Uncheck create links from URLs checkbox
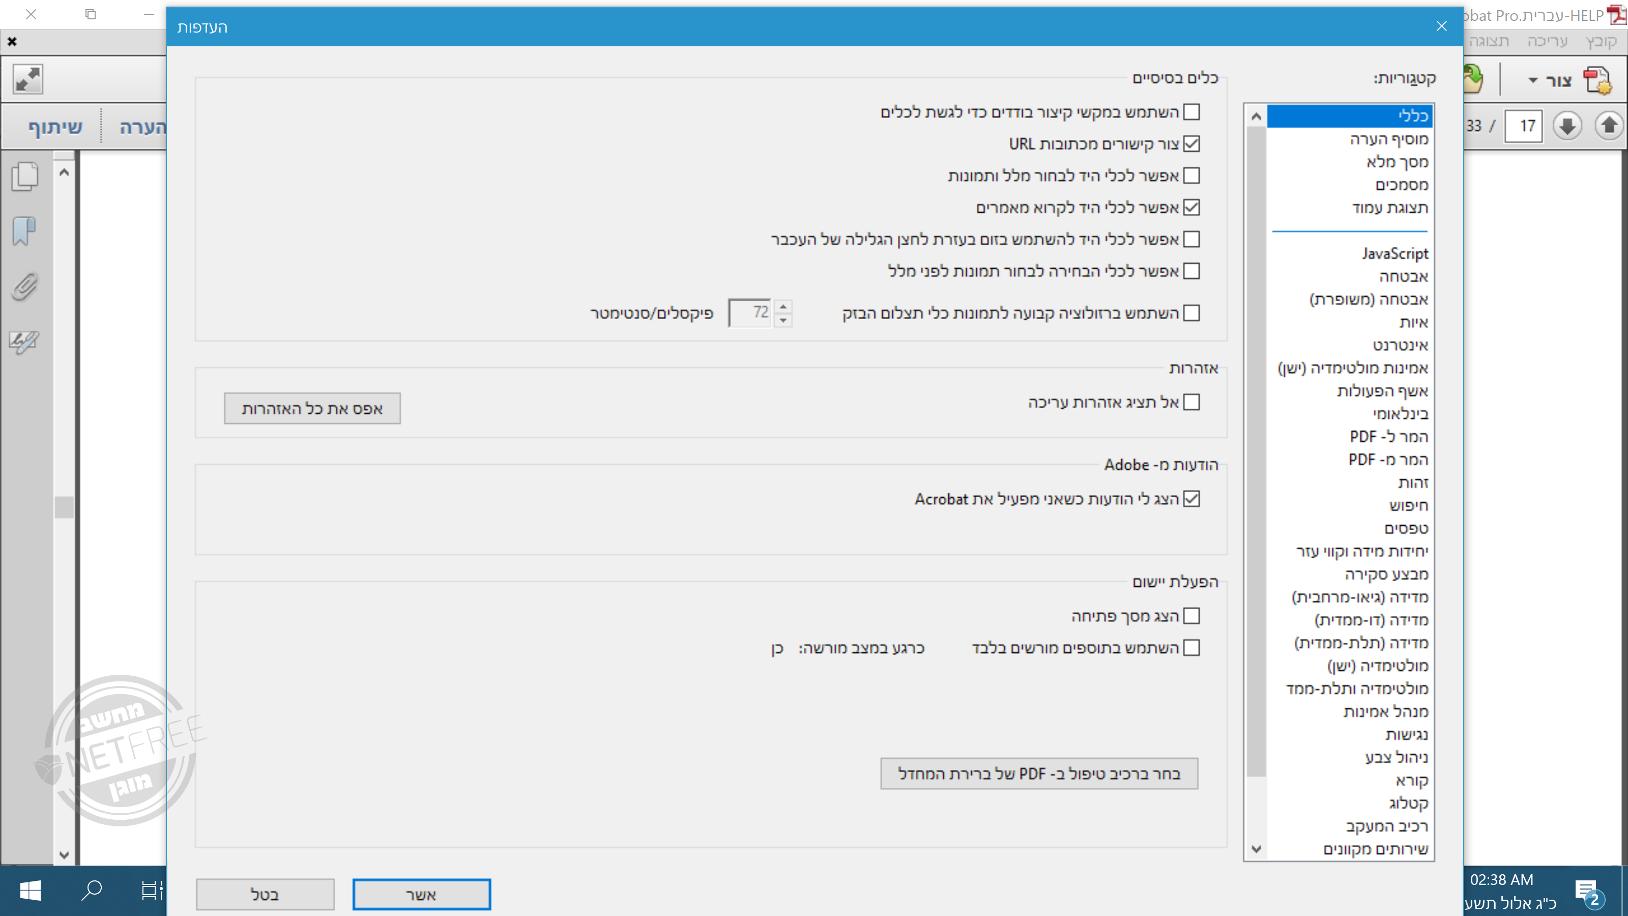Screen dimensions: 1628x916 click(1191, 144)
